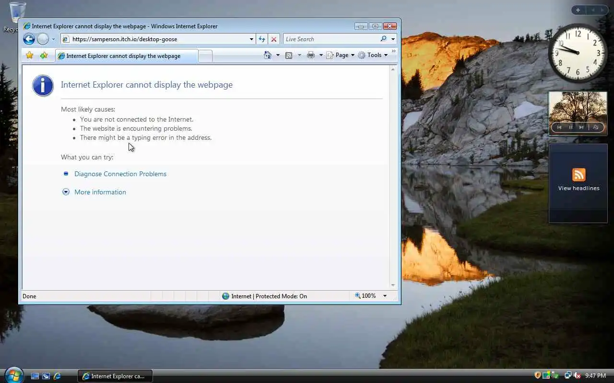Click the Diagnose Connection Problems link
This screenshot has height=383, width=614.
click(x=120, y=174)
